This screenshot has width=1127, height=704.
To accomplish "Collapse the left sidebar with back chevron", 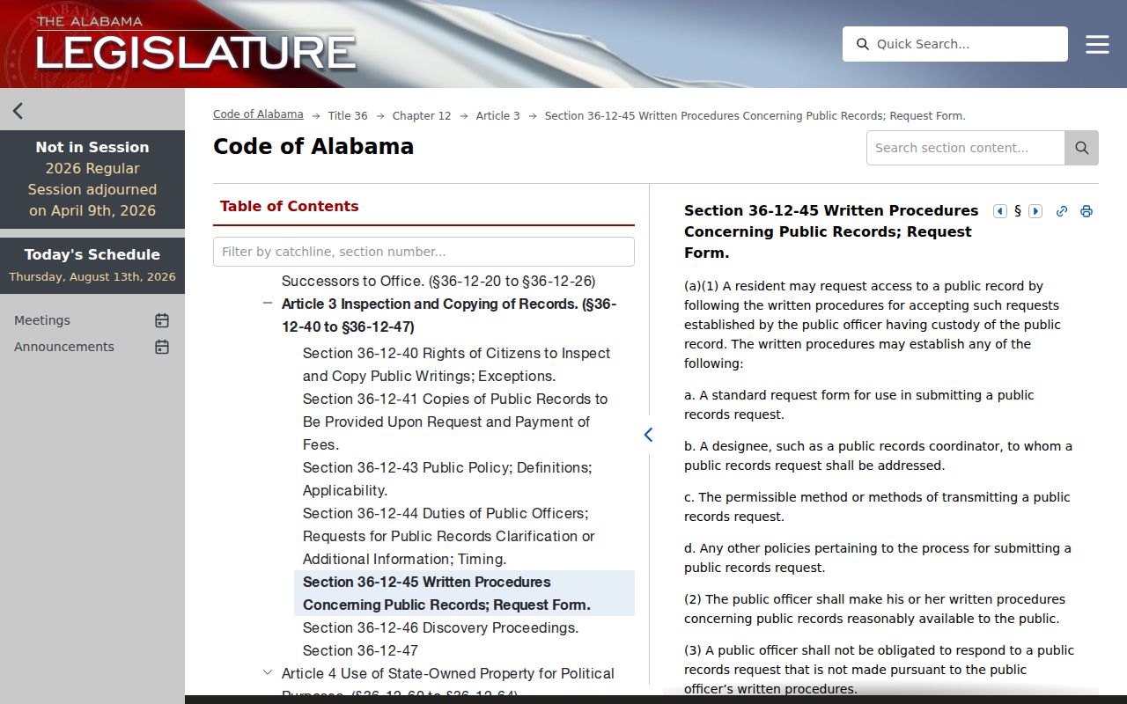I will (x=18, y=111).
